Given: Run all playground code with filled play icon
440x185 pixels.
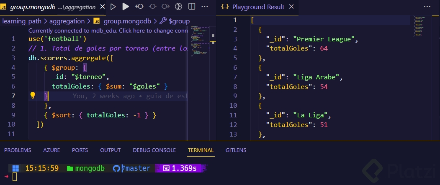Looking at the screenshot, I should pyautogui.click(x=126, y=6).
